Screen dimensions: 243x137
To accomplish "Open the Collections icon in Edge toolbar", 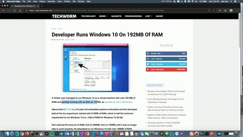I will click(x=225, y=11).
